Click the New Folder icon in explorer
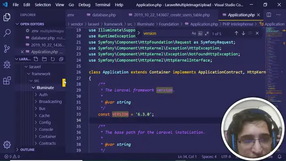Image resolution: width=286 pixels, height=161 pixels. (44, 59)
